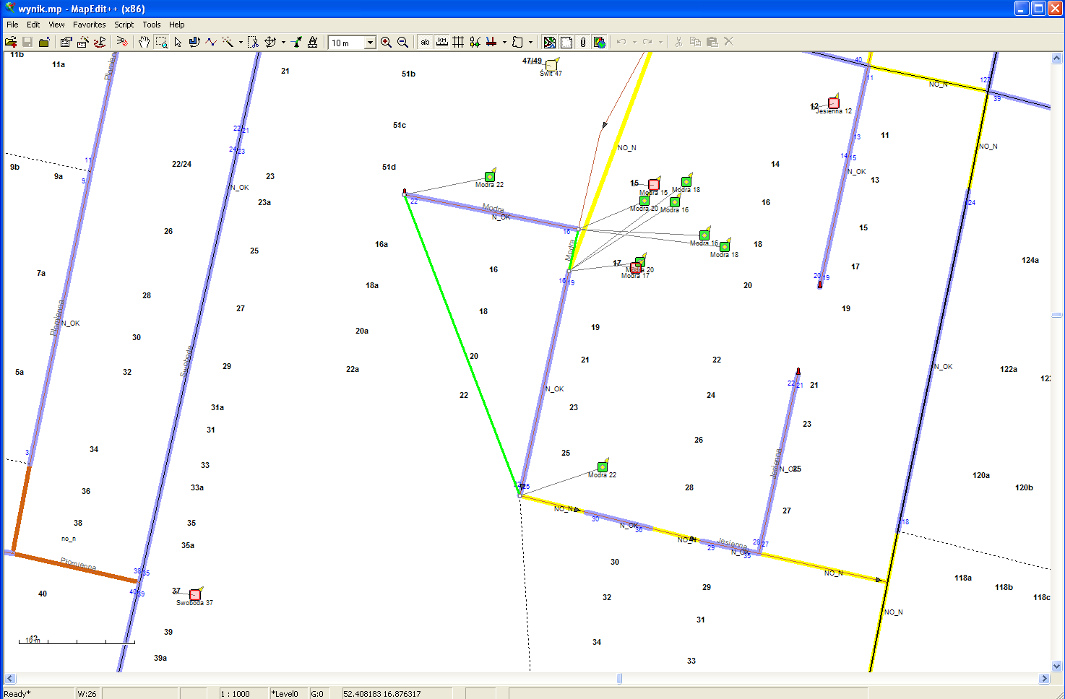The image size is (1065, 699).
Task: Expand the polygon shape tool dropdown arrow
Action: pos(530,43)
